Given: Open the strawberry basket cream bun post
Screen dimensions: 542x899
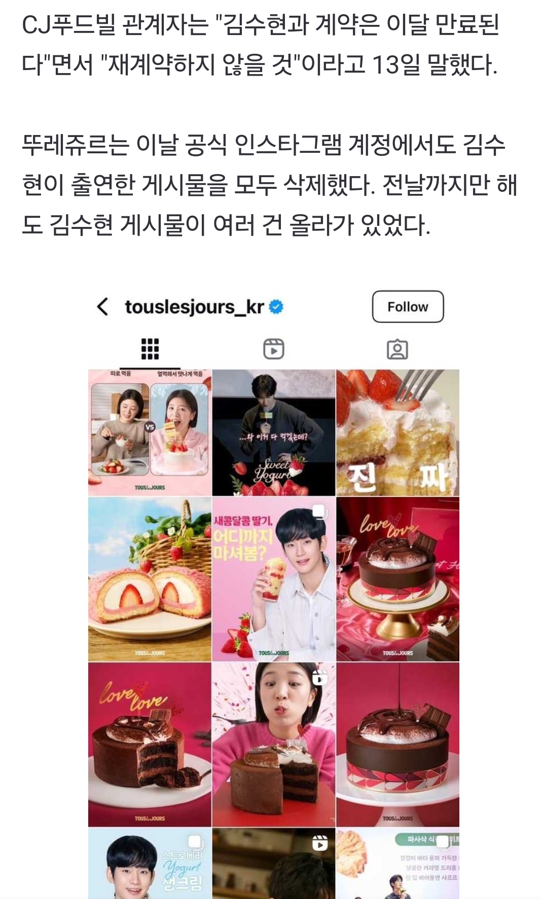Looking at the screenshot, I should click(150, 579).
